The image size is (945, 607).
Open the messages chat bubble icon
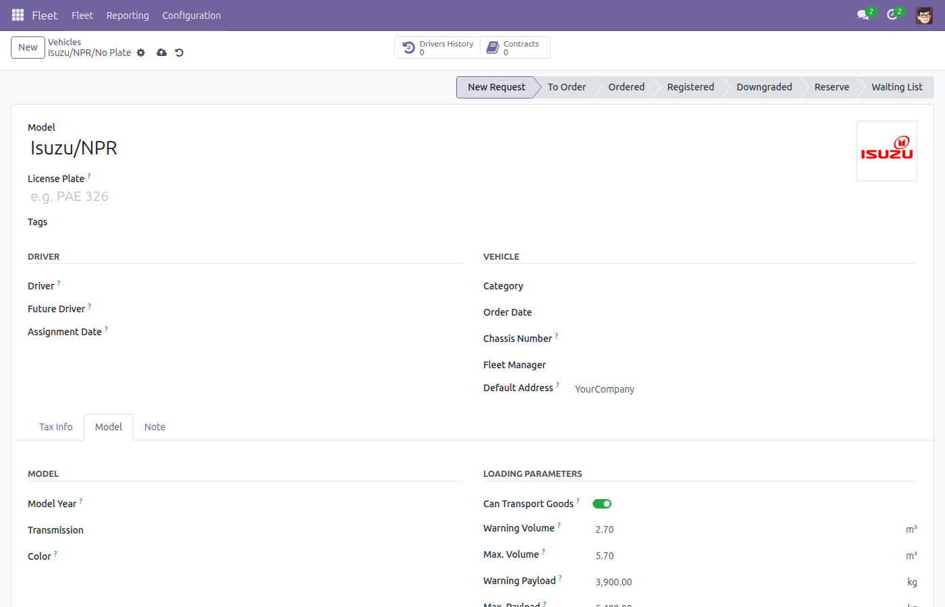863,15
